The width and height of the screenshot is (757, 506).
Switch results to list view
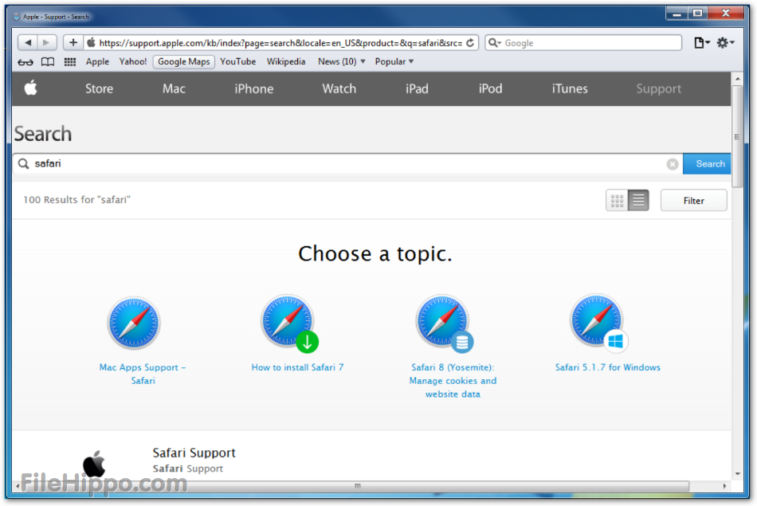tap(638, 200)
